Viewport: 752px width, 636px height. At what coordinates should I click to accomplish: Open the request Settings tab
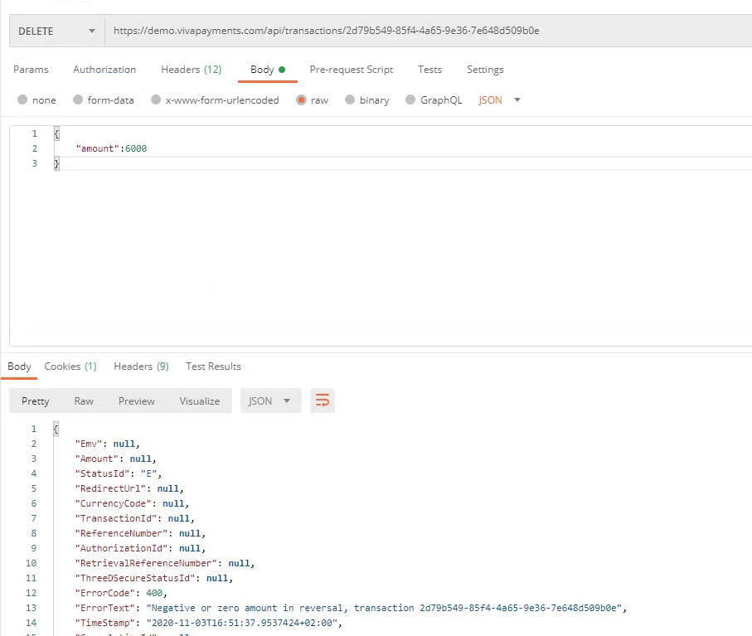pyautogui.click(x=484, y=70)
